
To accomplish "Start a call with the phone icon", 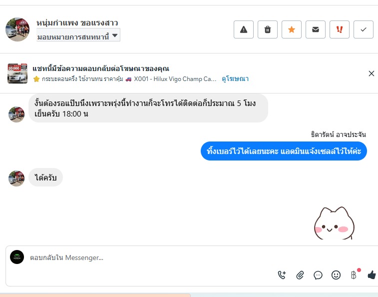I will pos(282,274).
